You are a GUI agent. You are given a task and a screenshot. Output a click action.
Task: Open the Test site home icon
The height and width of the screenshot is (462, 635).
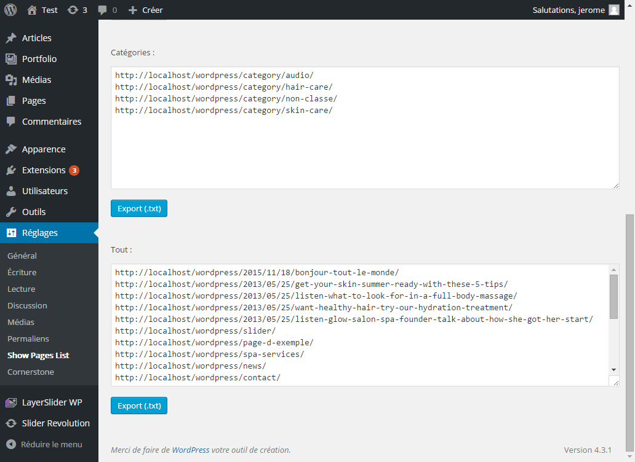coord(32,10)
